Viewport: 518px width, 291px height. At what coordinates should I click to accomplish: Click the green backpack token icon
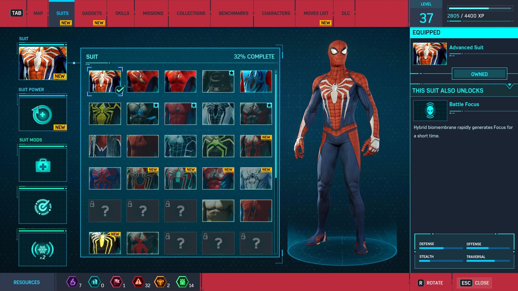tap(183, 282)
